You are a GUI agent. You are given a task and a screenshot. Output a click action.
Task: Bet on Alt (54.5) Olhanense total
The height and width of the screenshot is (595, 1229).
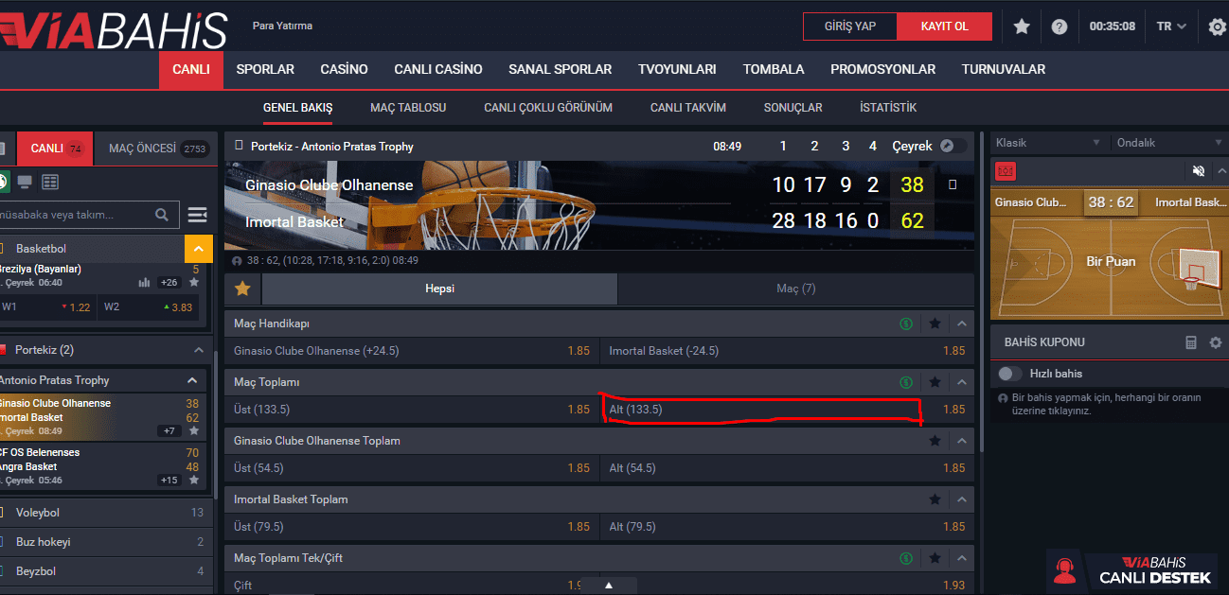(x=787, y=468)
